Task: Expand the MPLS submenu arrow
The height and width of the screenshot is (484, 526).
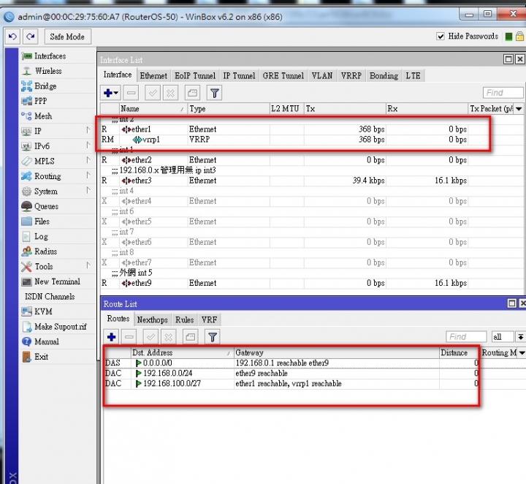Action: [88, 160]
